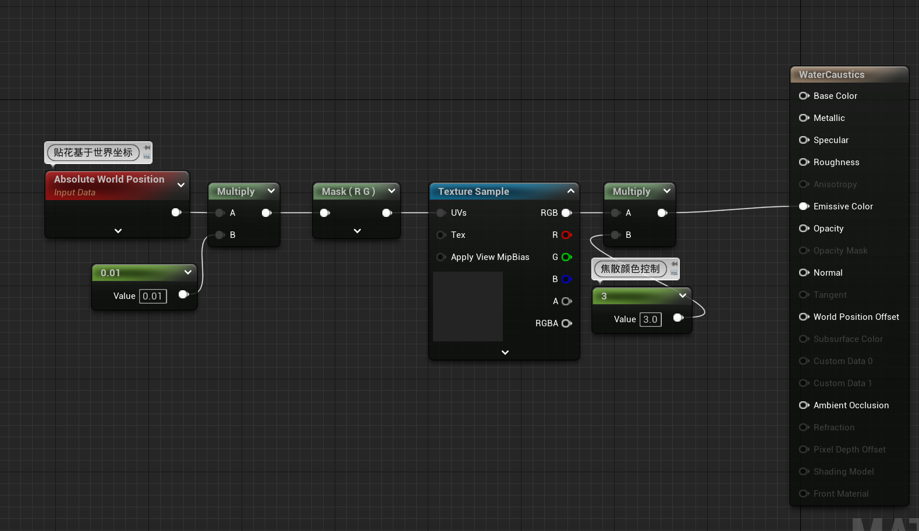Click the RGBA output pin
This screenshot has width=919, height=531.
(567, 323)
